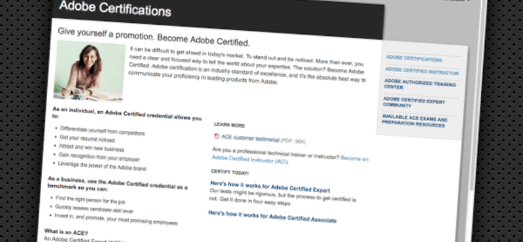Click 'Quickly assess candidate skill level' bullet

[x=93, y=209]
